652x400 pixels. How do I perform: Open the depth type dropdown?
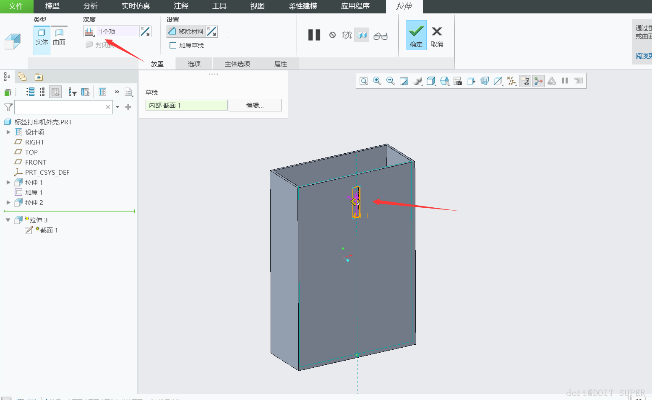[x=89, y=32]
